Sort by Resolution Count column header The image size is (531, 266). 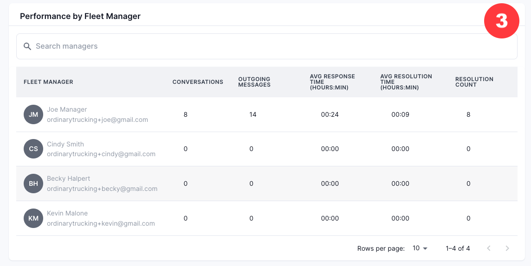pyautogui.click(x=474, y=82)
